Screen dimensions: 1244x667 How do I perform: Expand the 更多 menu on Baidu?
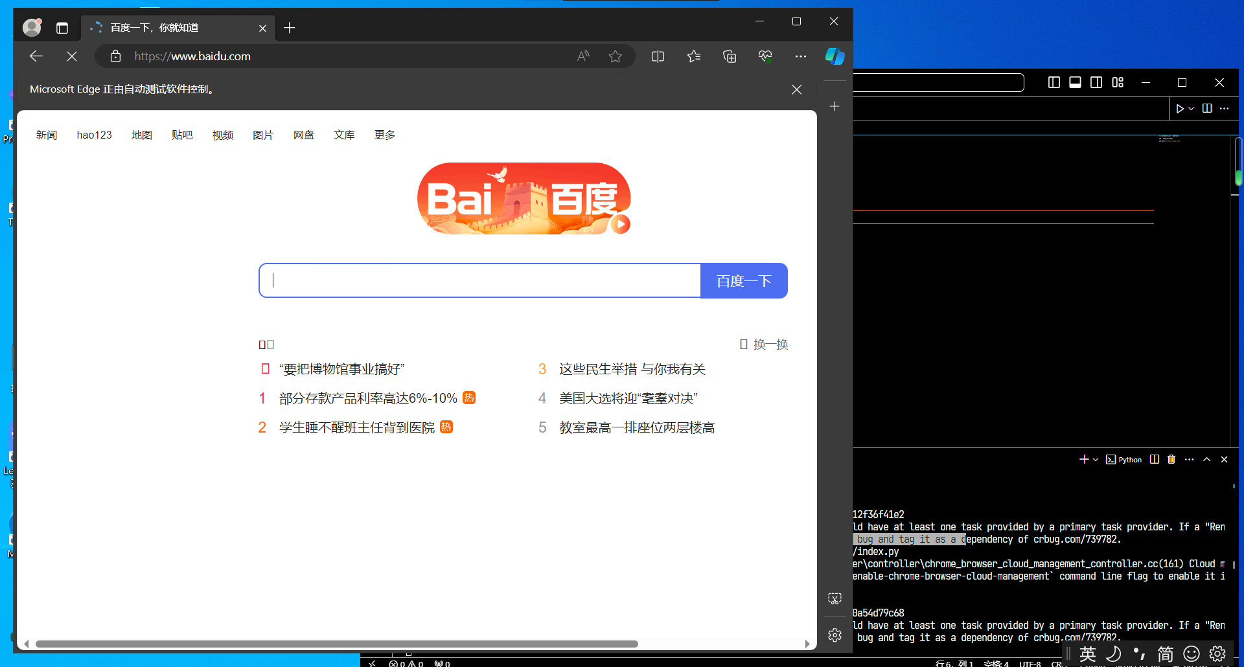point(385,135)
